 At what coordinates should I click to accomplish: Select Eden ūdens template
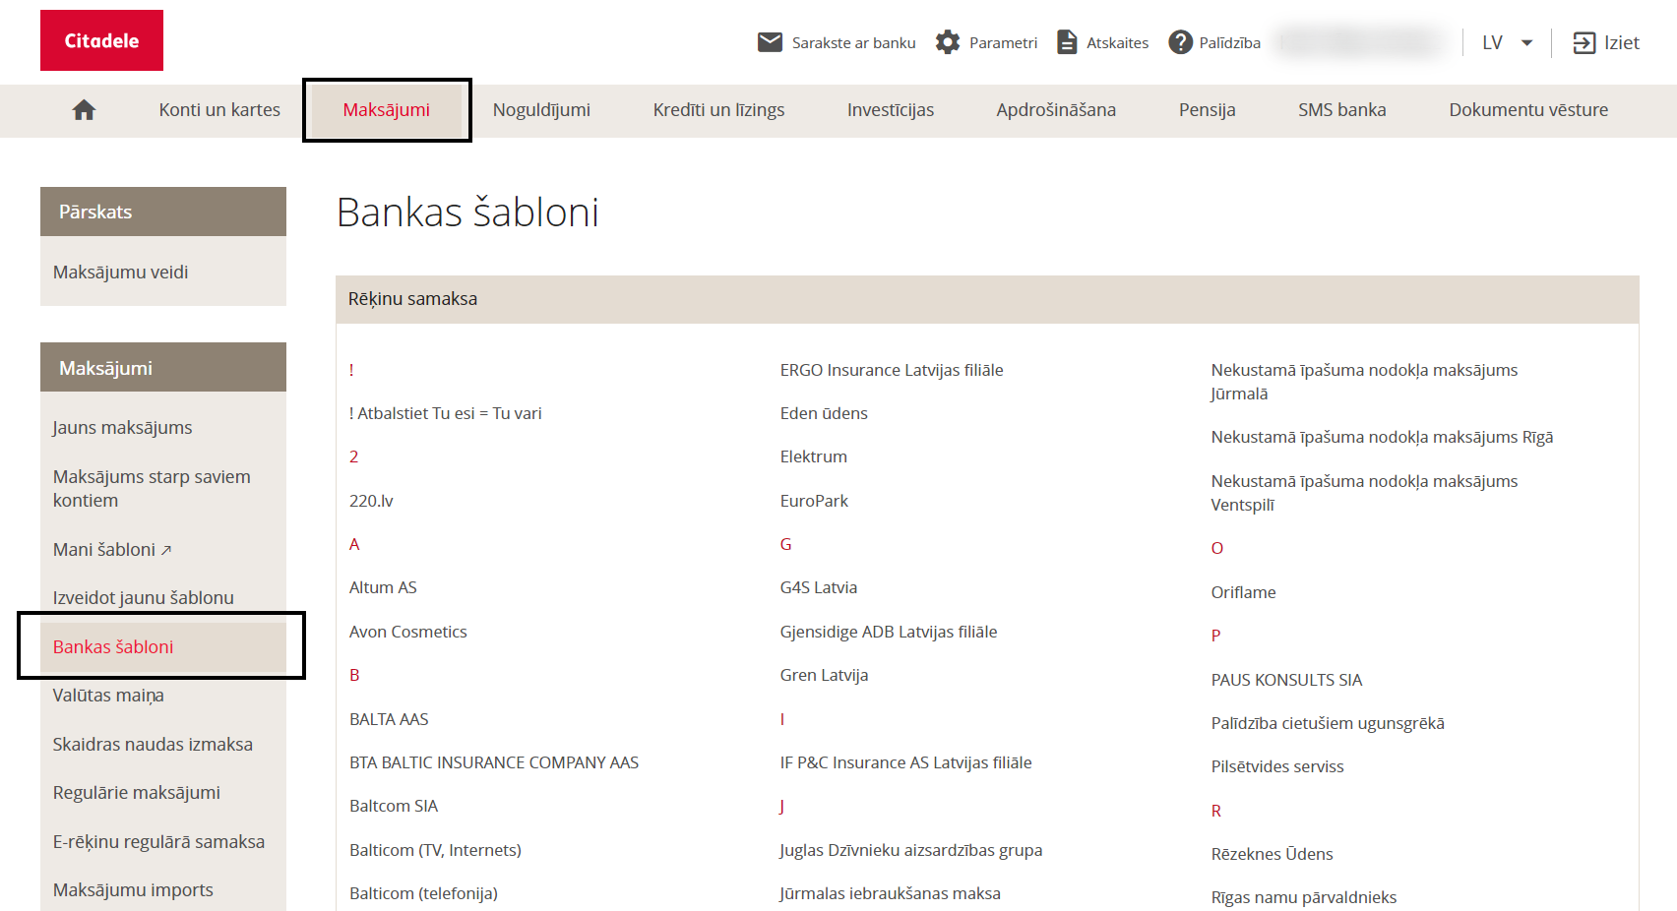pos(824,414)
